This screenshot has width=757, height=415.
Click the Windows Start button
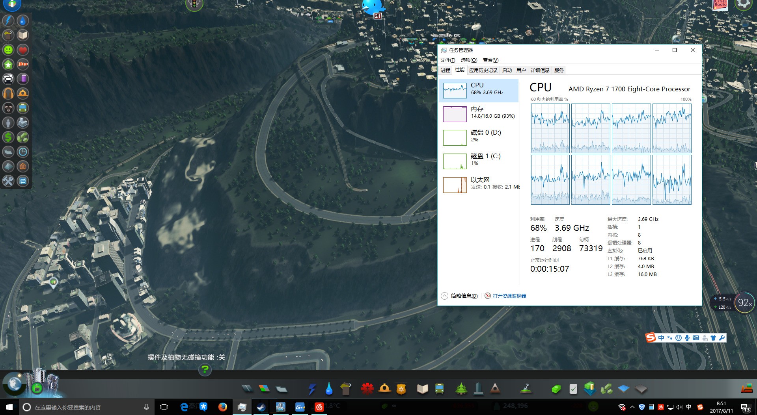pos(9,407)
